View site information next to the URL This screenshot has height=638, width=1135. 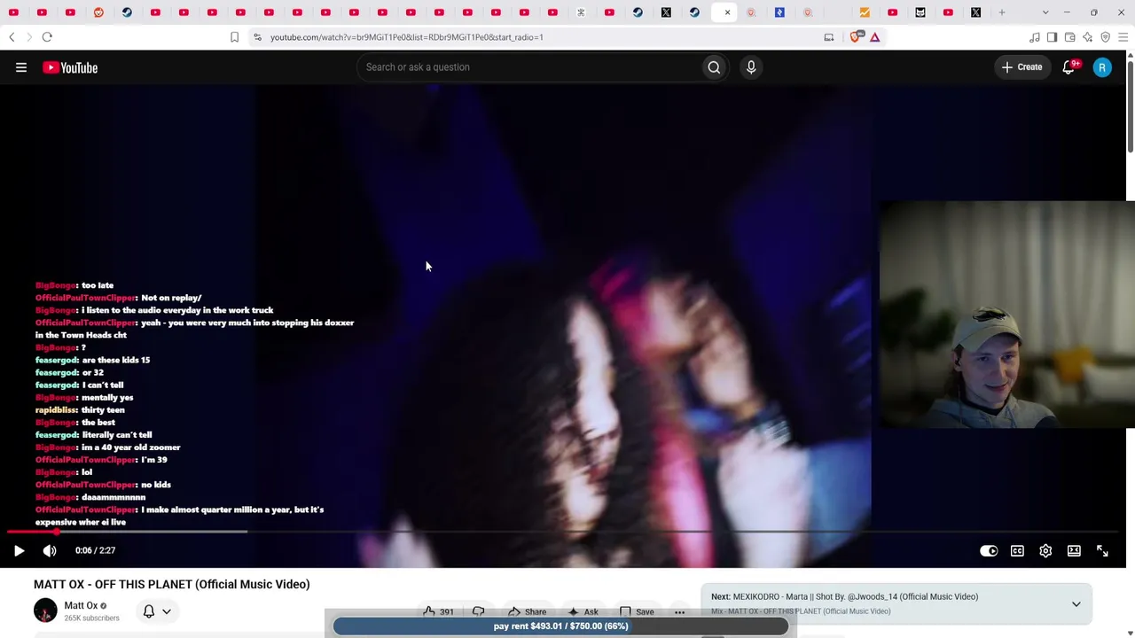coord(257,37)
